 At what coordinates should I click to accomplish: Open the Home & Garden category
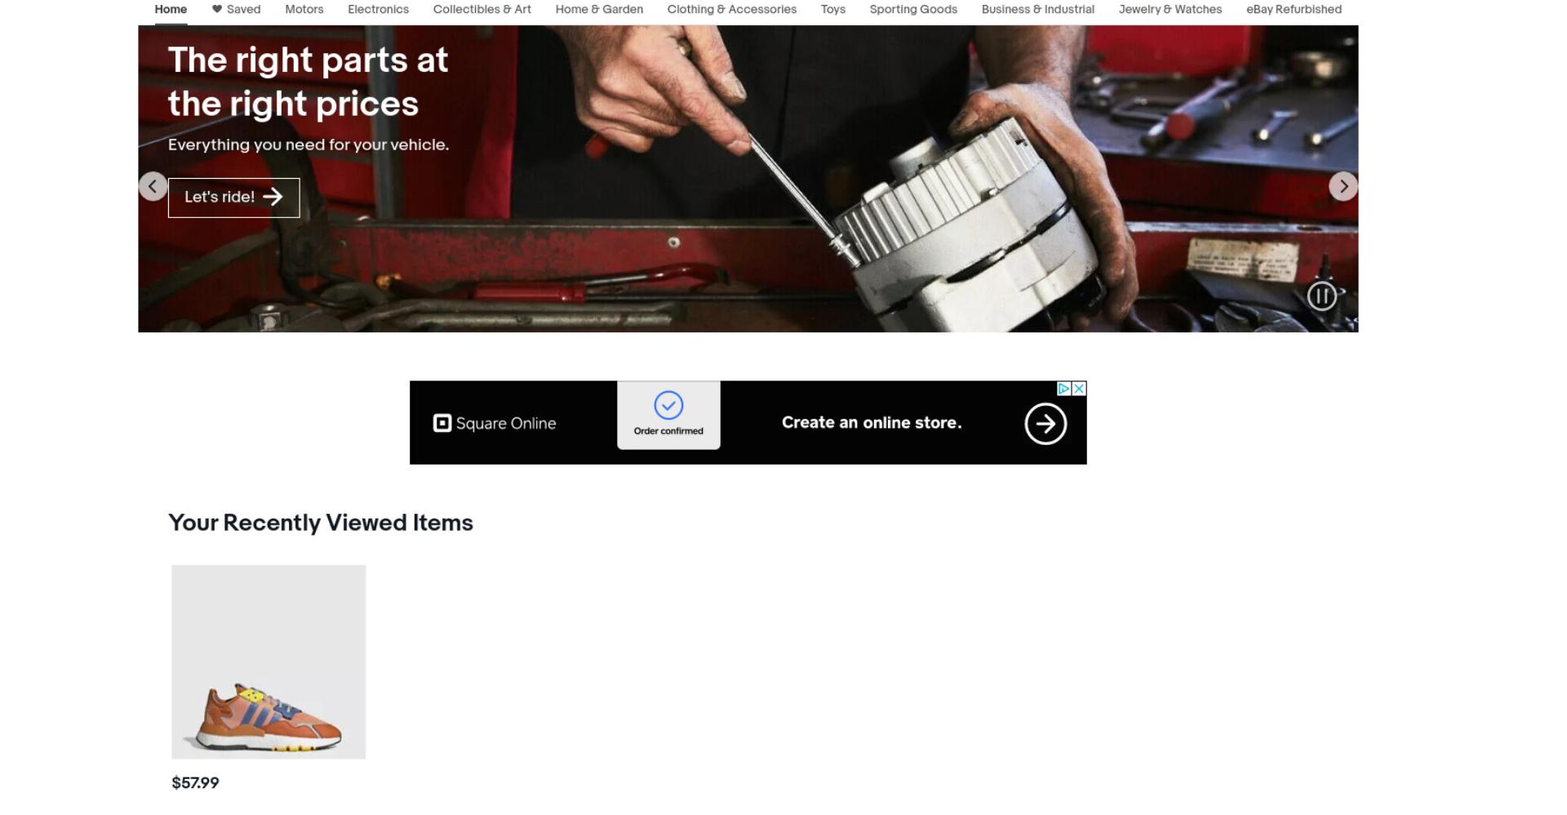point(599,9)
